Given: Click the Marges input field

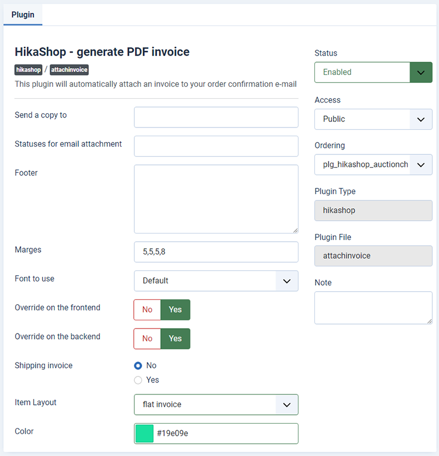Looking at the screenshot, I should coord(216,252).
